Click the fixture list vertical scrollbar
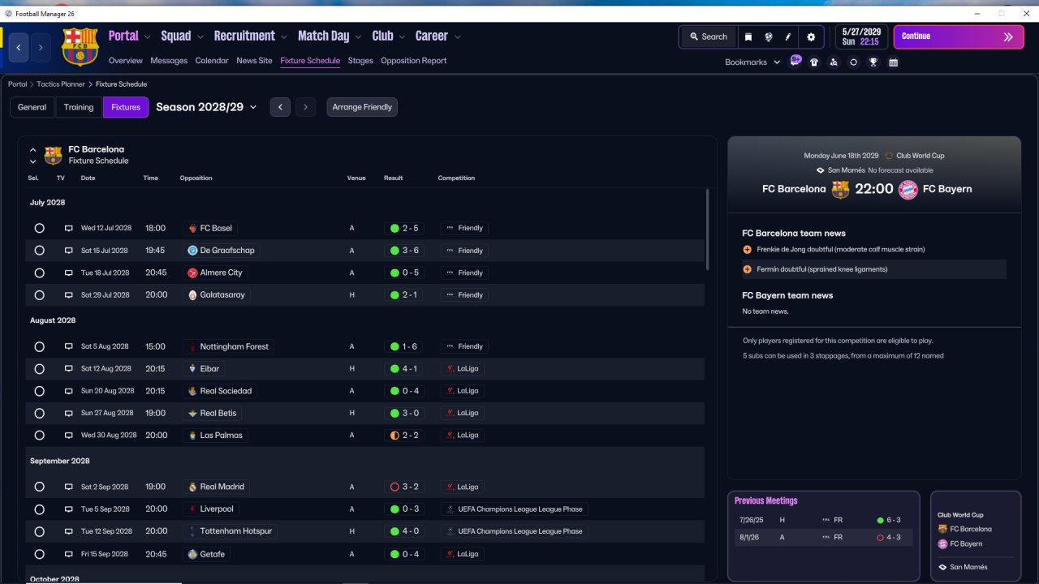1039x584 pixels. click(708, 230)
